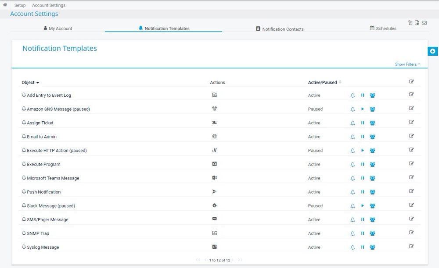Pause the Execute Program notification

363,165
